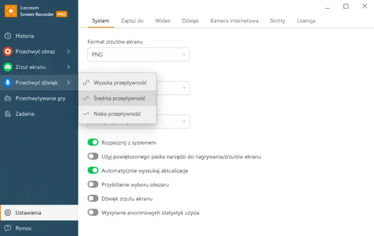Click the Zadania tasks icon

[8, 114]
